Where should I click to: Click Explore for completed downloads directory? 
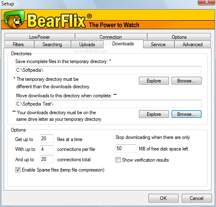(x=154, y=114)
